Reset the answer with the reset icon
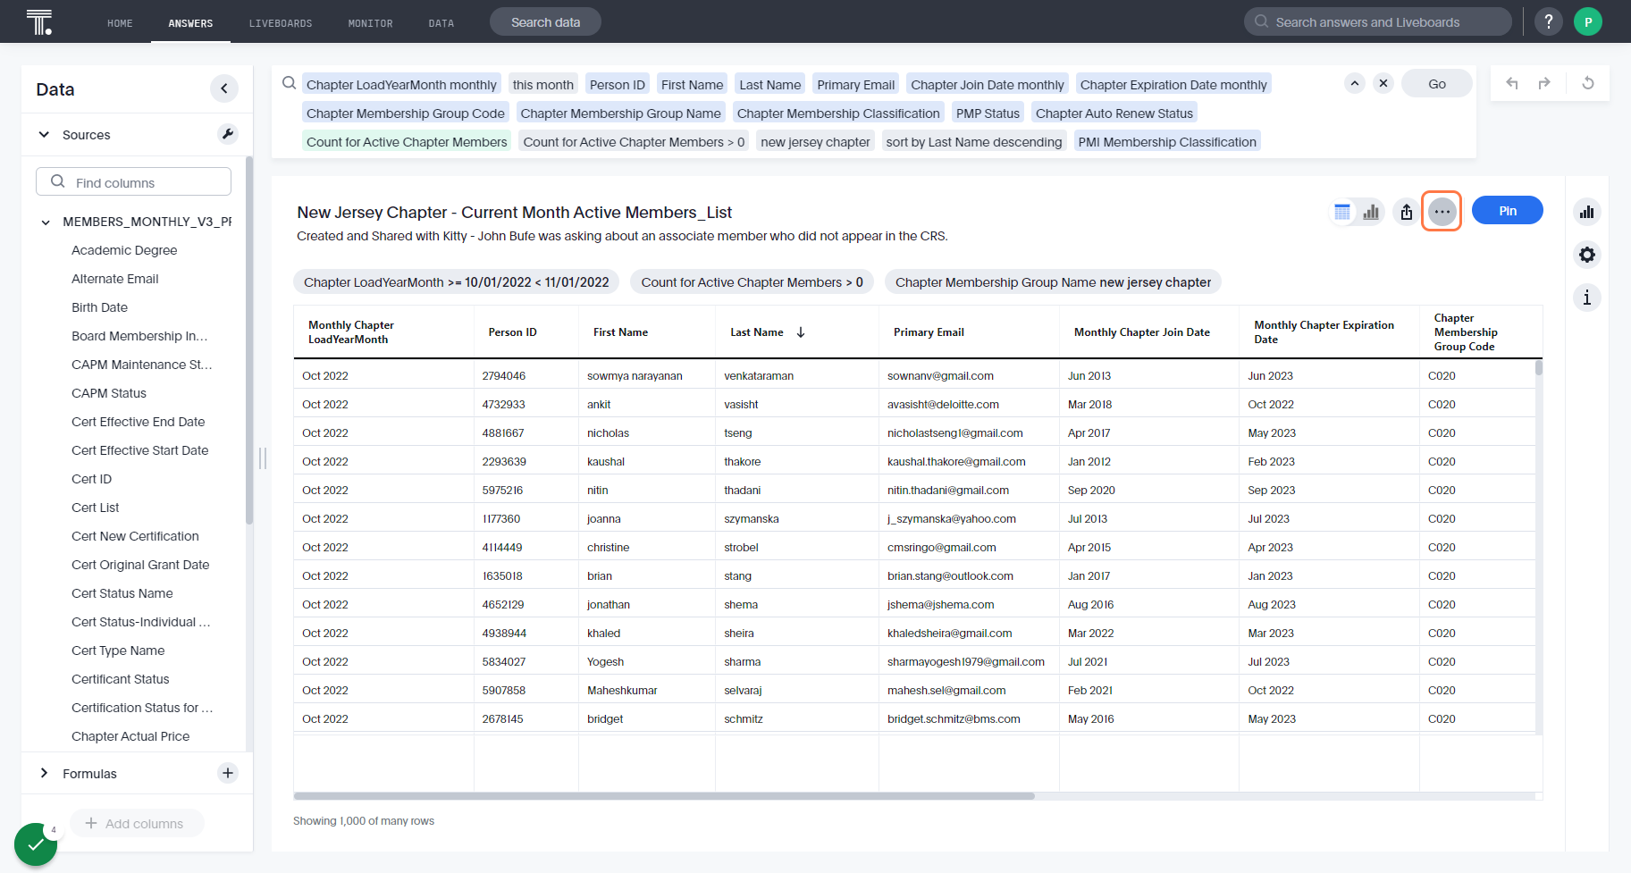The width and height of the screenshot is (1631, 873). click(x=1588, y=83)
